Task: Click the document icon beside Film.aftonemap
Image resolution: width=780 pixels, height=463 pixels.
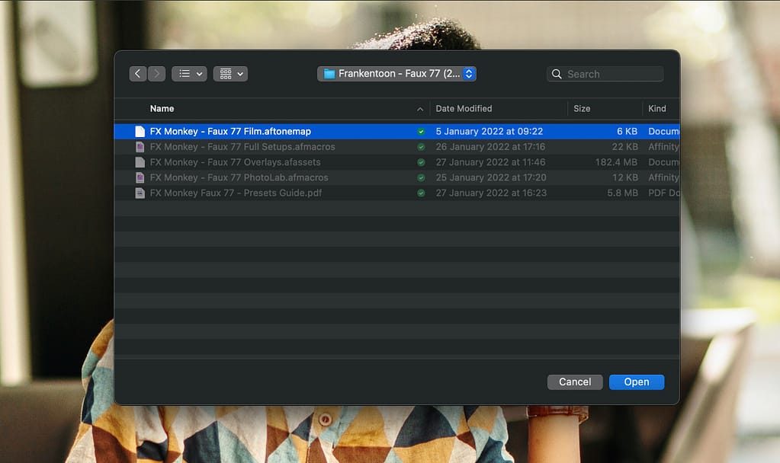Action: [x=140, y=131]
